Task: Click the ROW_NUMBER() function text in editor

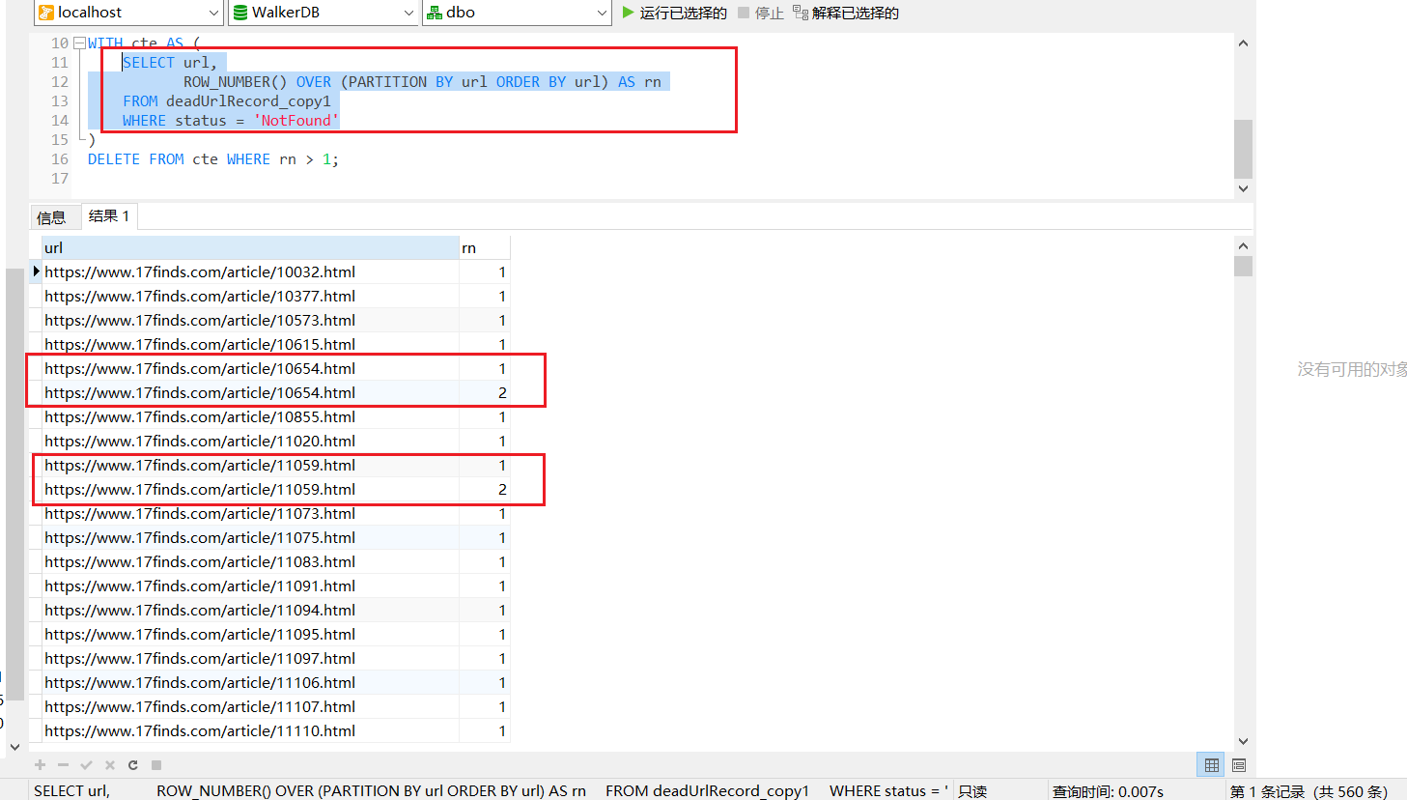Action: pyautogui.click(x=235, y=82)
